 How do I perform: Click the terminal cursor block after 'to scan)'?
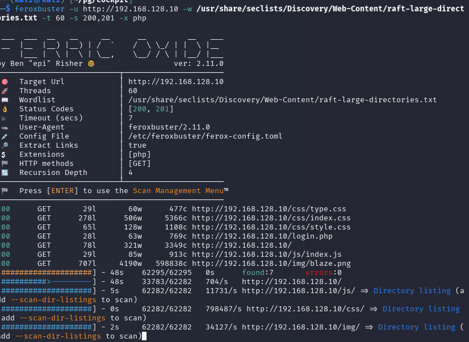tap(144, 336)
